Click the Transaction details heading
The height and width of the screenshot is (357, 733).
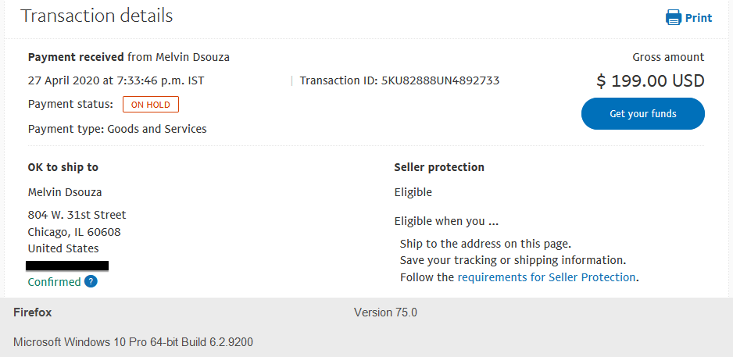tap(97, 16)
